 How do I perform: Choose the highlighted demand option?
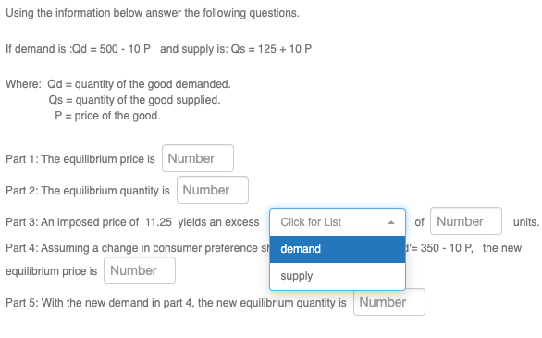[338, 249]
